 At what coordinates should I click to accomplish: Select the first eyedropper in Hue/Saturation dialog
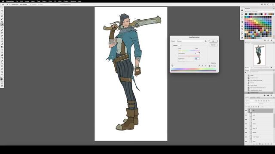coord(199,65)
